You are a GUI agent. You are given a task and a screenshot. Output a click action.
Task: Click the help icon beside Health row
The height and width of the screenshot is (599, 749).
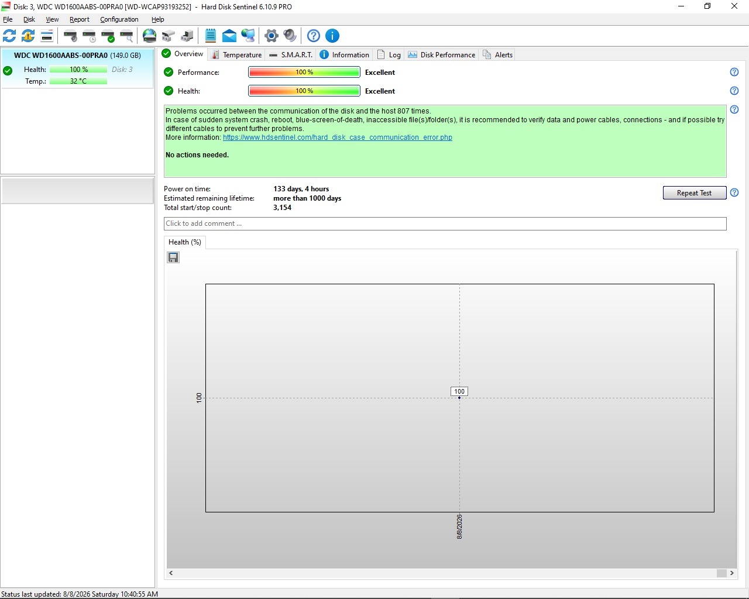(x=734, y=91)
